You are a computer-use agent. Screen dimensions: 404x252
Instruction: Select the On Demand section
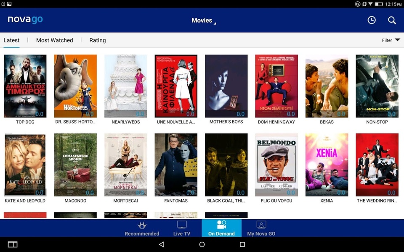pos(222,228)
